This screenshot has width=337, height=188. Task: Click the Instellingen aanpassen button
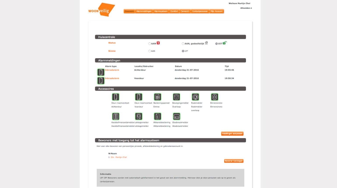(x=232, y=134)
